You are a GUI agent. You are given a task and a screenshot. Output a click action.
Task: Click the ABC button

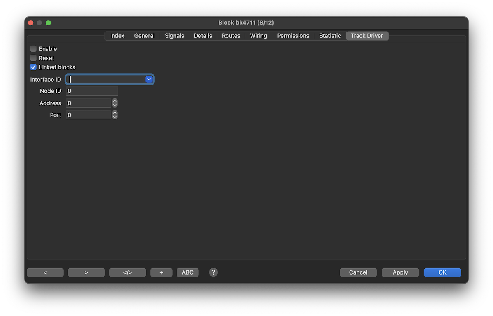(x=188, y=272)
